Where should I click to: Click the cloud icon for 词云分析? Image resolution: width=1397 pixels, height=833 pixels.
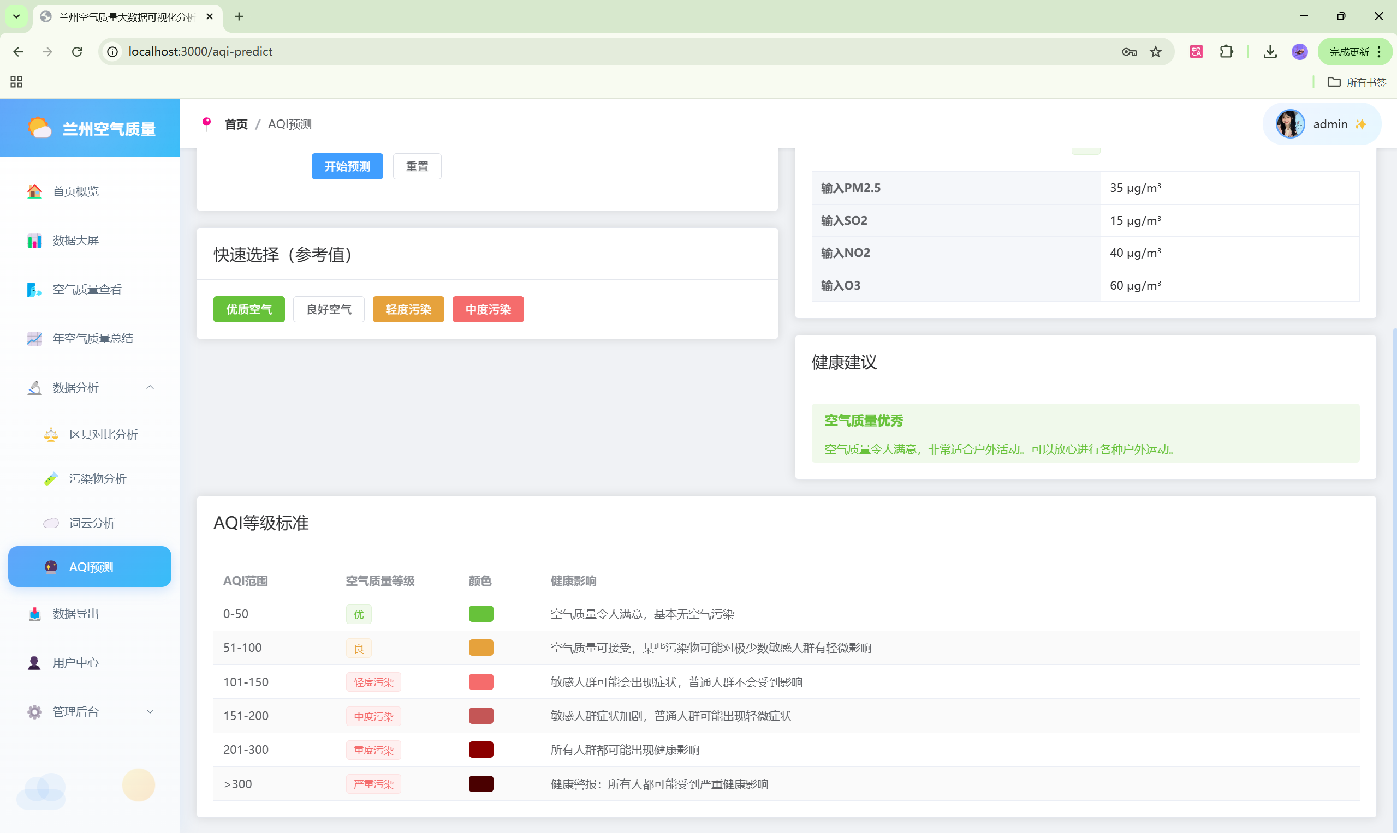point(51,523)
